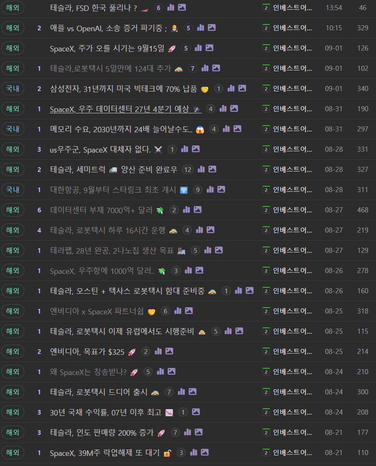Click the poll chart icon on the FSD 한국 post
The height and width of the screenshot is (466, 376).
[x=171, y=8]
